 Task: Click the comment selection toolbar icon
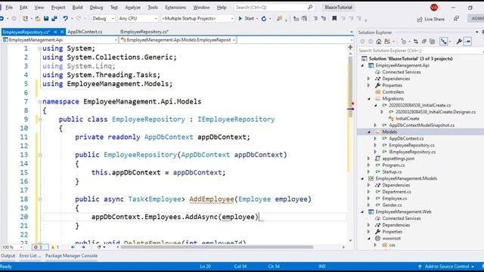315,18
